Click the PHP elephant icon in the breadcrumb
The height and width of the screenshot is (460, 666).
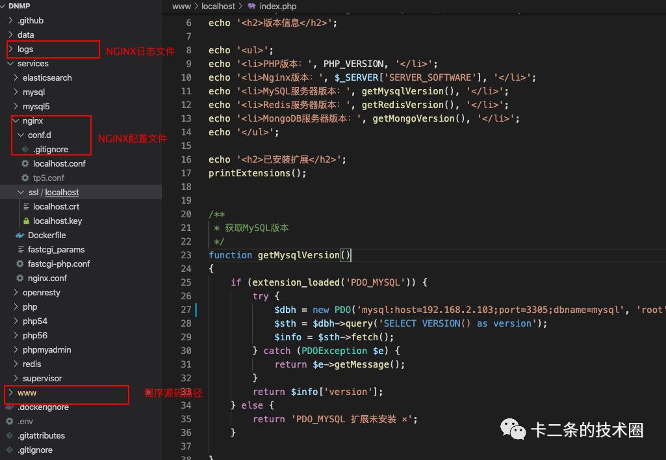pos(251,6)
